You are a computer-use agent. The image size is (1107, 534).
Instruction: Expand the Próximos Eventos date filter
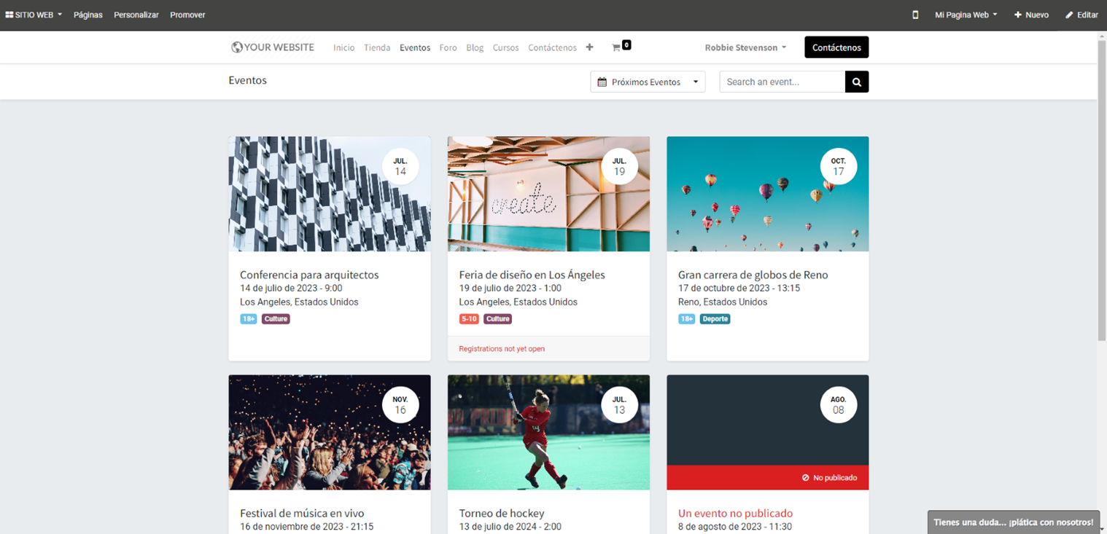point(647,82)
